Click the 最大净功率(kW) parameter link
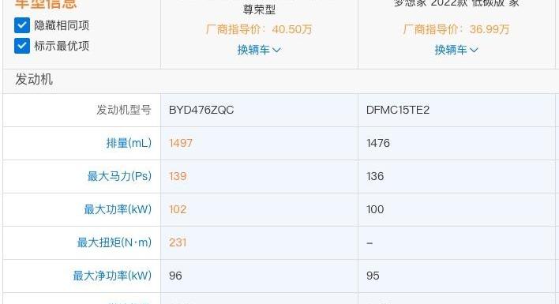The height and width of the screenshot is (304, 559). [x=112, y=276]
